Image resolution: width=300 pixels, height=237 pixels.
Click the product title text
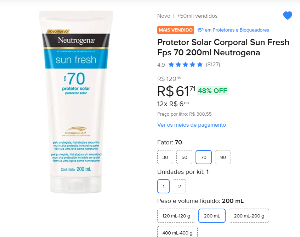pyautogui.click(x=223, y=48)
